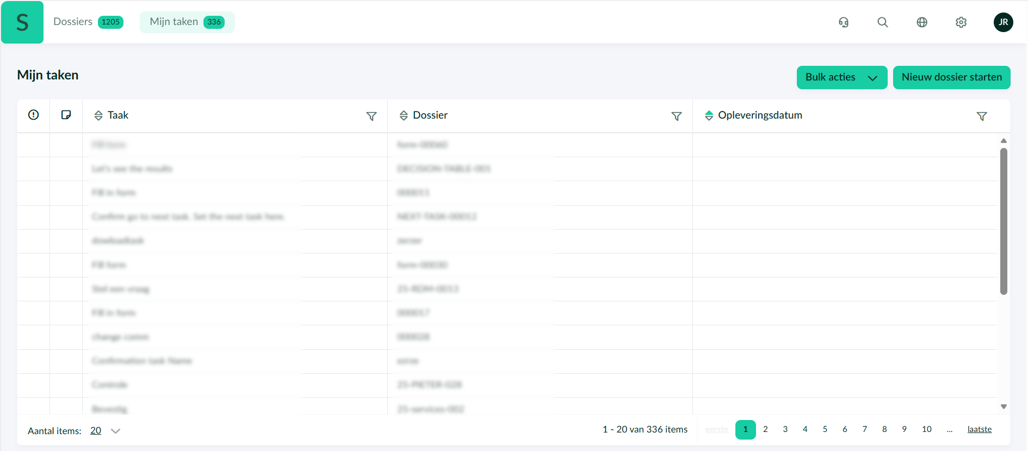
Task: Click the priority exclamation column icon
Action: click(34, 115)
